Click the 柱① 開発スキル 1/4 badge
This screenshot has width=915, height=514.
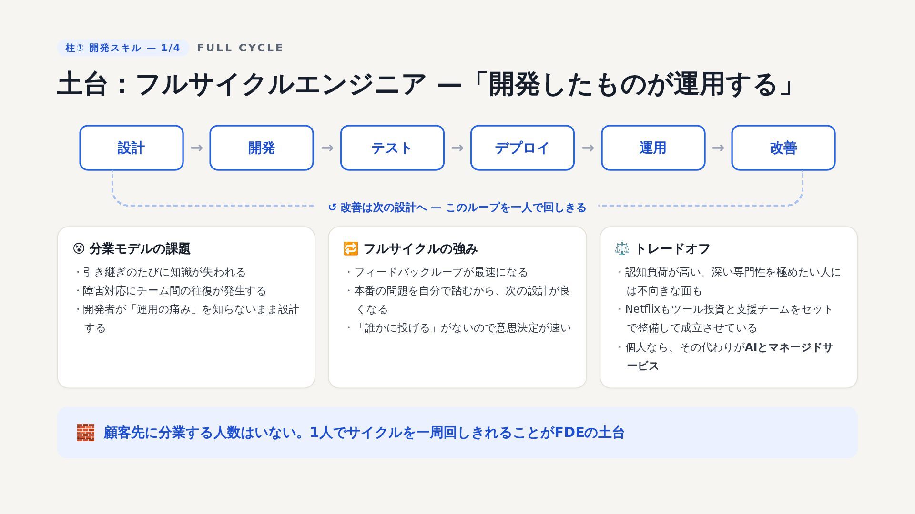tap(123, 48)
